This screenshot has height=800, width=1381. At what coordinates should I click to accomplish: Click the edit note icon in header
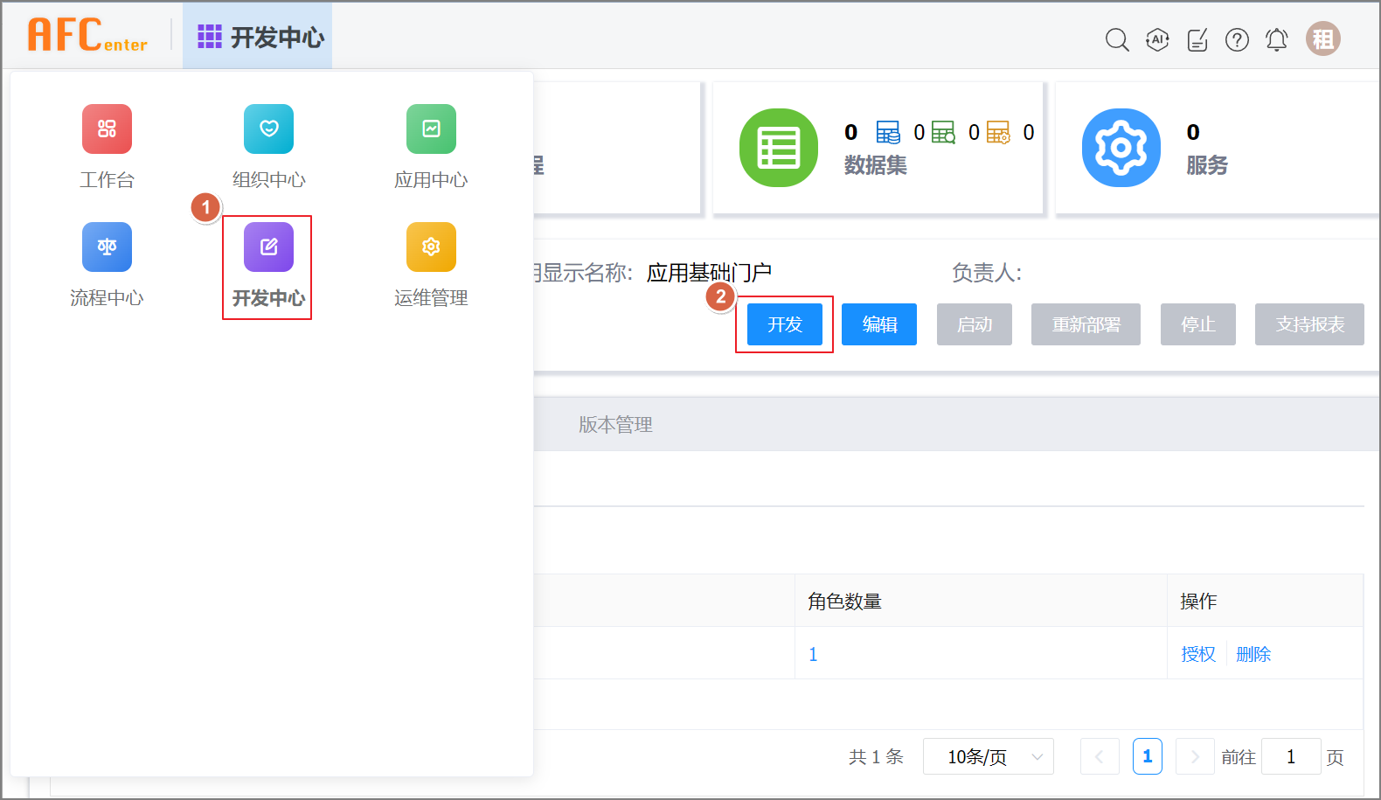pyautogui.click(x=1197, y=39)
